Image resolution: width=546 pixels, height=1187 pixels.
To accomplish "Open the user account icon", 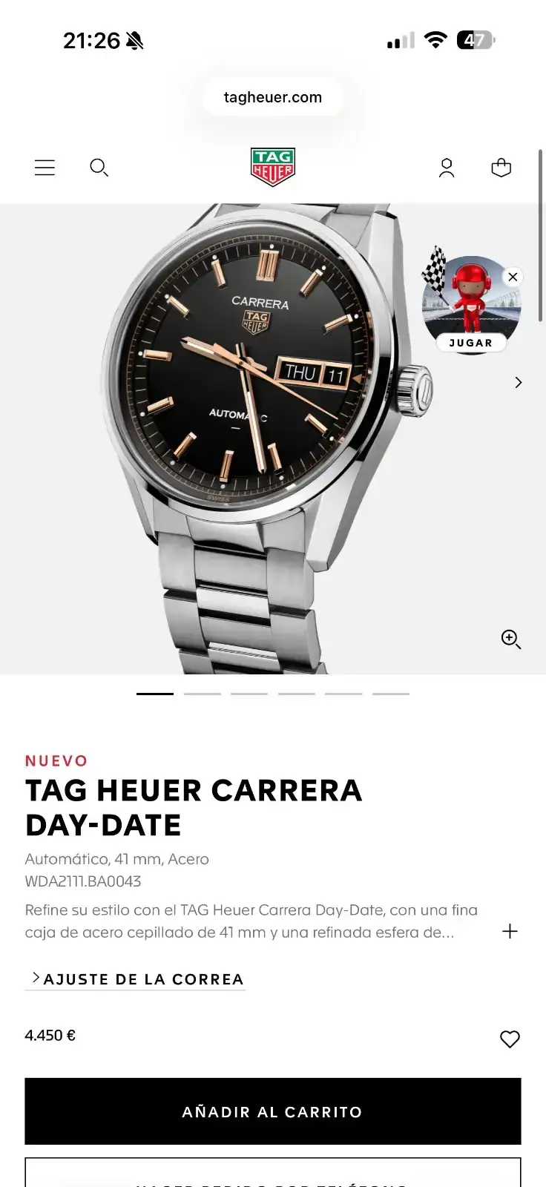I will point(447,168).
